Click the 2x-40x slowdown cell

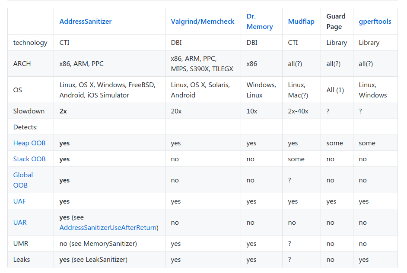(298, 111)
